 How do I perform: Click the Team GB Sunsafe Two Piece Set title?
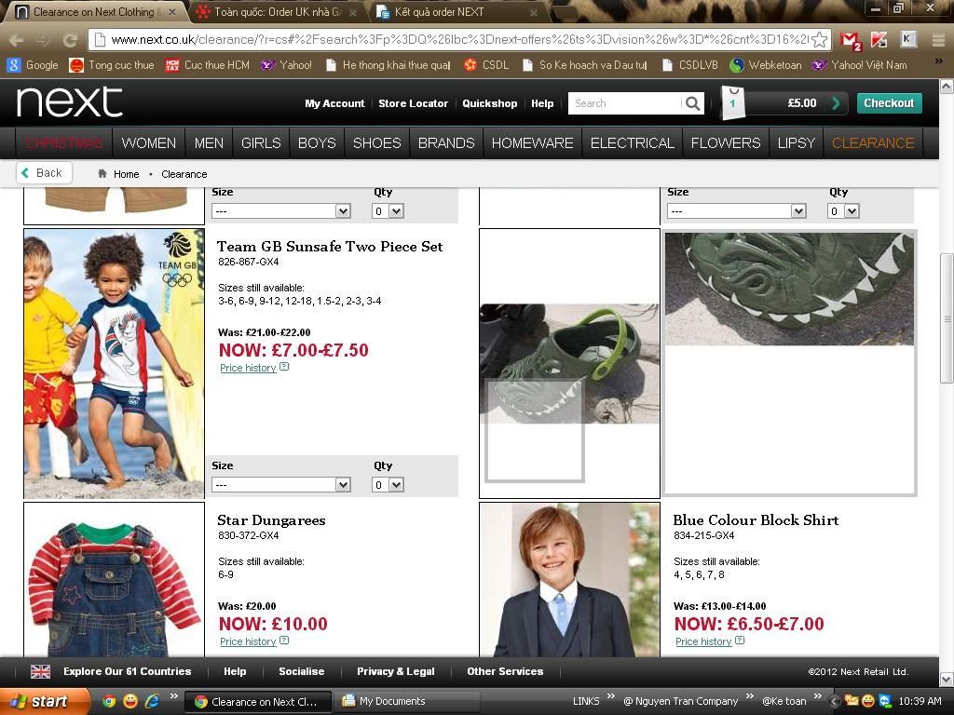click(x=330, y=246)
